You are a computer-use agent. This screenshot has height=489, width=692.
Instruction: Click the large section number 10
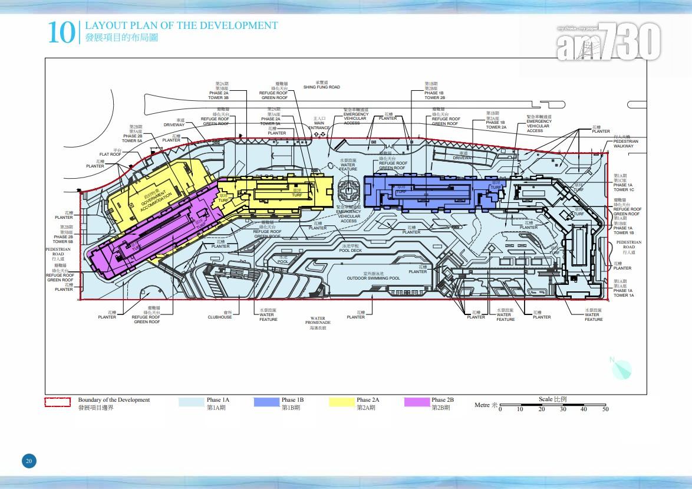(60, 32)
